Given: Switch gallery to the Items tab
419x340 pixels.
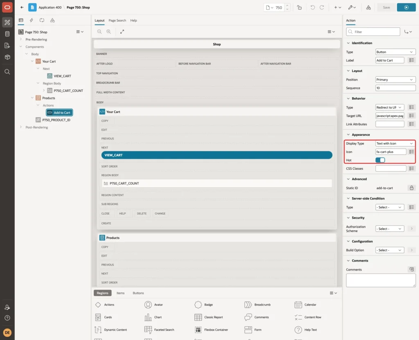Looking at the screenshot, I should click(x=121, y=293).
